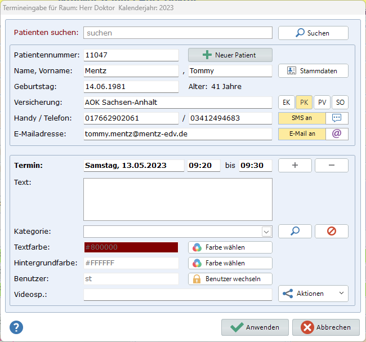The width and height of the screenshot is (366, 342).
Task: Click the e-mail @ symbol icon
Action: coord(337,134)
